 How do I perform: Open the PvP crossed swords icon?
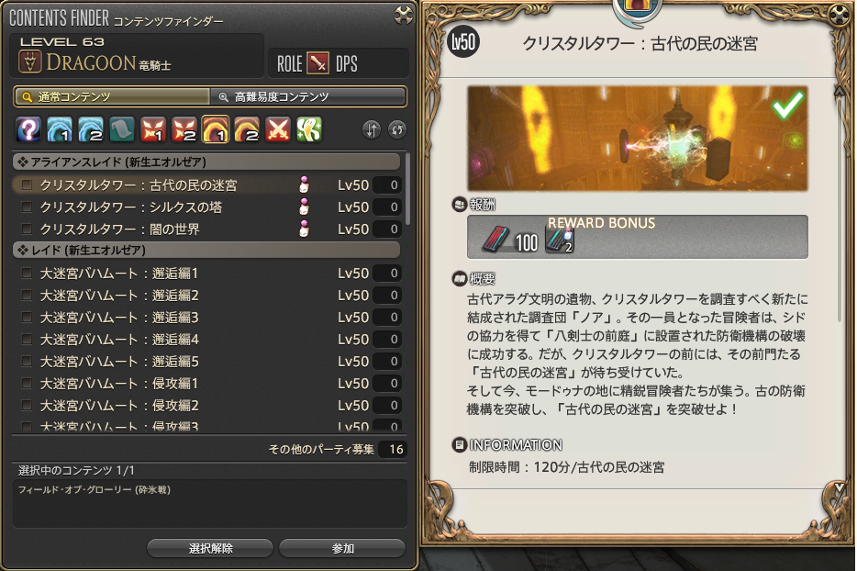pos(278,129)
